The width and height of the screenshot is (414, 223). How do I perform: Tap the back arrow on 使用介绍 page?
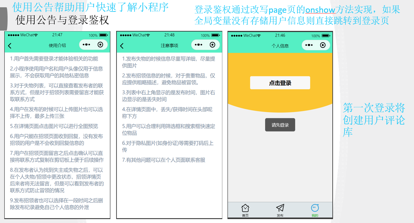(x=10, y=46)
